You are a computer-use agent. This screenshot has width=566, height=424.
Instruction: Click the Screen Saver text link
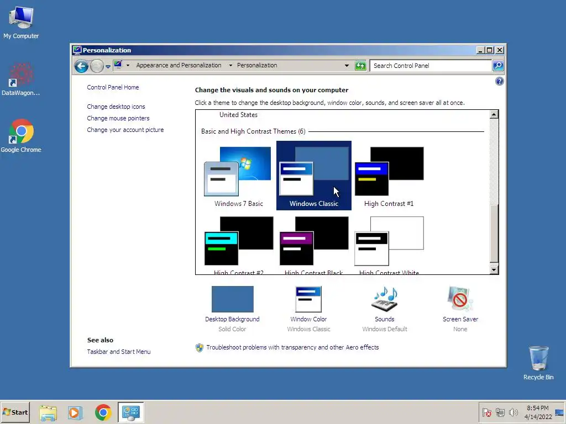click(460, 319)
